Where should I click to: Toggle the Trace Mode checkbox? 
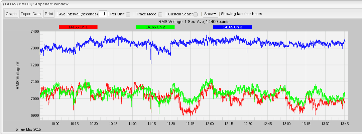[160, 14]
